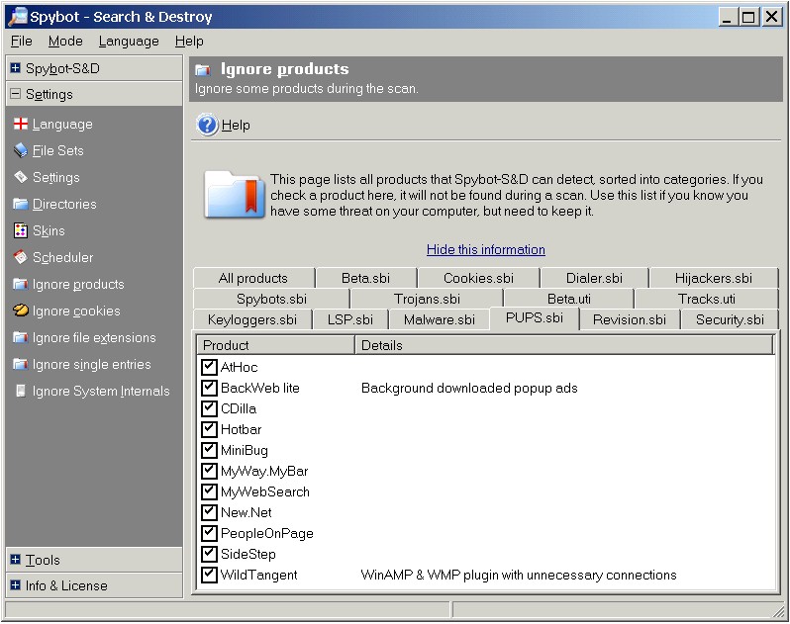Click the Settings tag icon in sidebar
This screenshot has width=790, height=624.
(20, 177)
